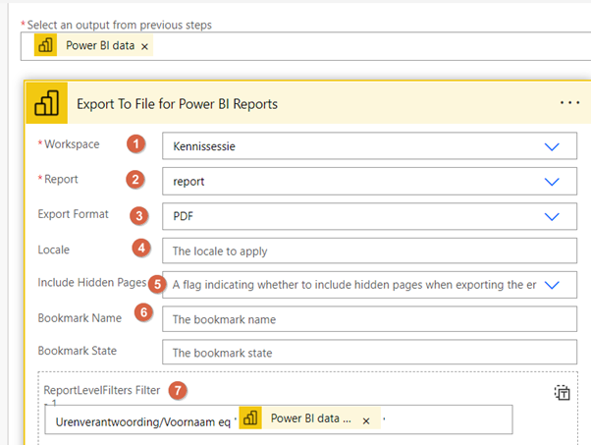Click the Power BI data token in the output field

point(93,45)
